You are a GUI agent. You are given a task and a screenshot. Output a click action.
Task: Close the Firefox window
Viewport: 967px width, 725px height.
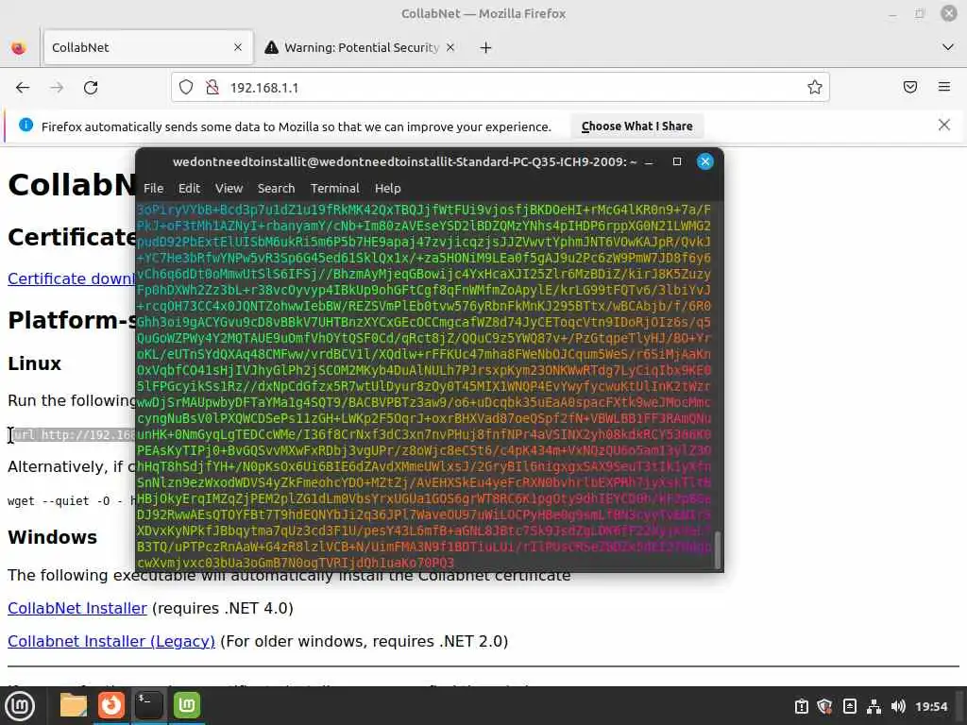(x=948, y=13)
